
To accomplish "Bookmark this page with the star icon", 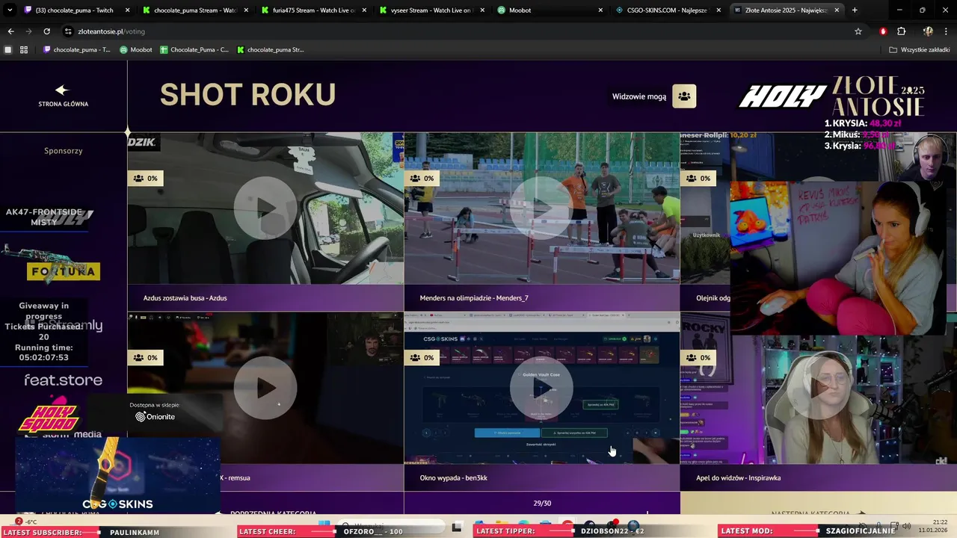I will [x=858, y=31].
